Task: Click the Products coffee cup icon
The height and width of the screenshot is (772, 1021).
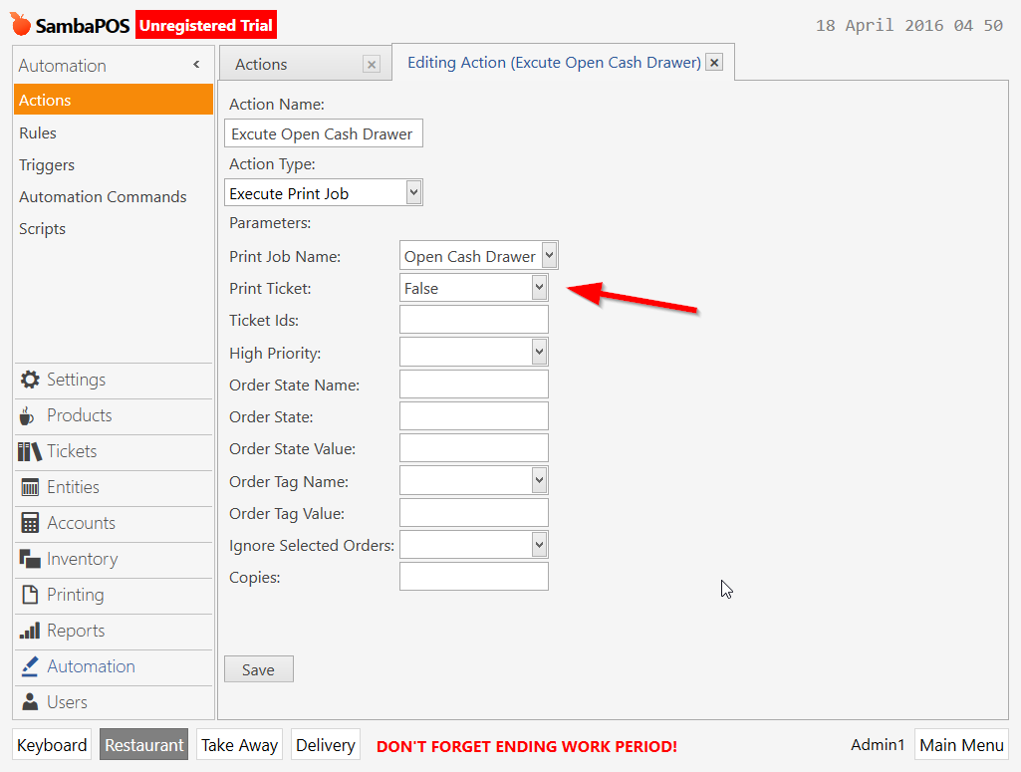Action: point(27,415)
